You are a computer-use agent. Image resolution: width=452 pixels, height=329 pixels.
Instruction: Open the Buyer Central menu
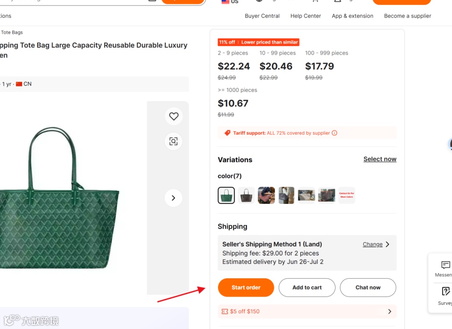click(262, 16)
